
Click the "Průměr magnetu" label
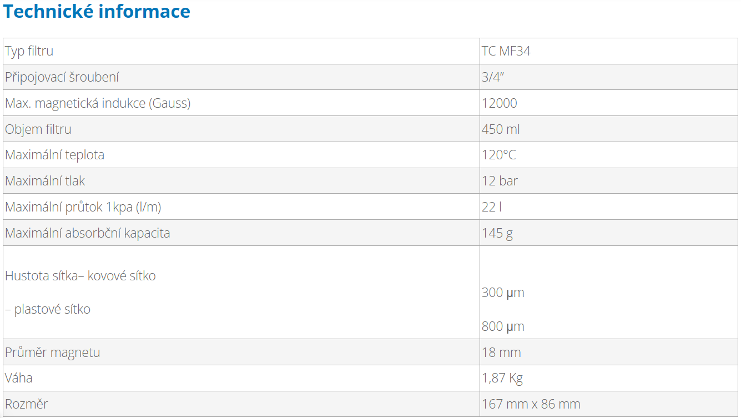(x=53, y=352)
